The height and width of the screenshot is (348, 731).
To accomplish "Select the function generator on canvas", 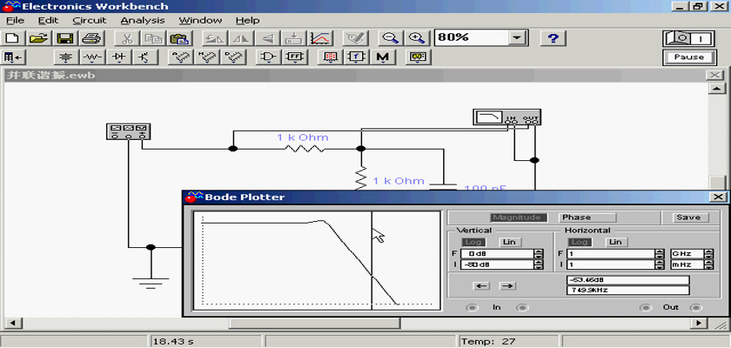I will (x=129, y=131).
